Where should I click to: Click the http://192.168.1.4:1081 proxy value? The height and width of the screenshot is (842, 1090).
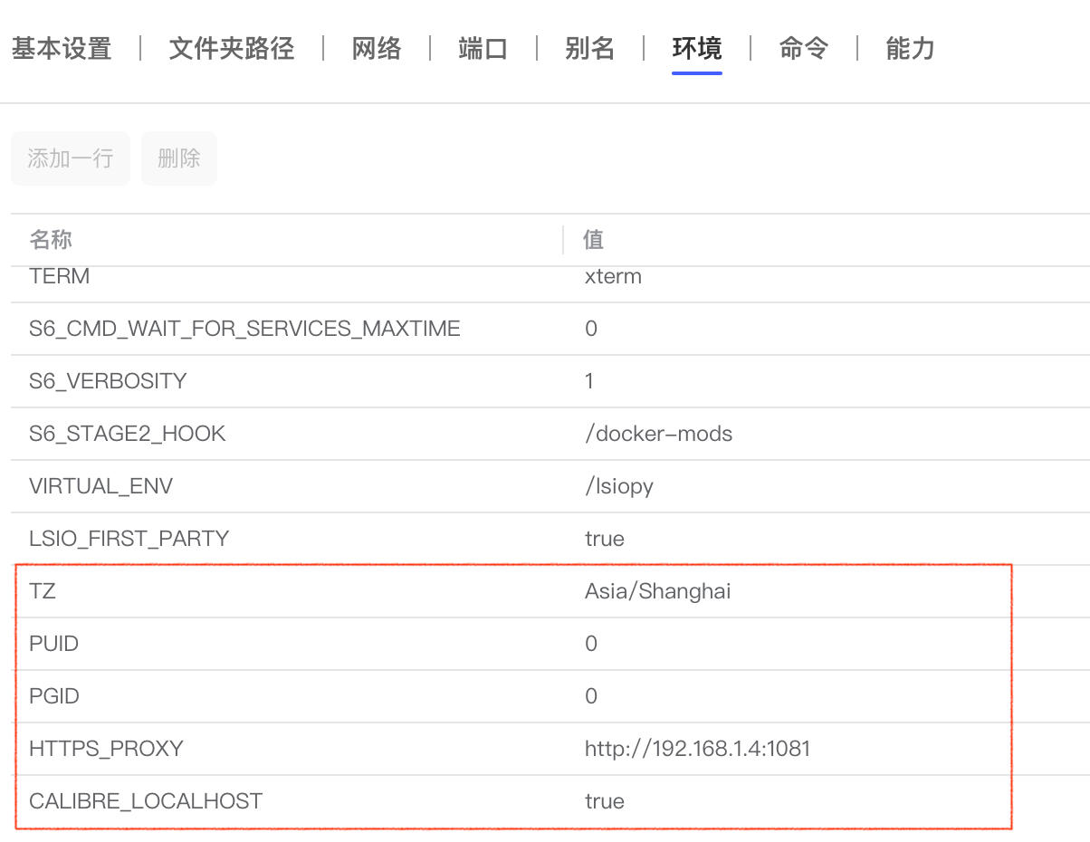(x=697, y=748)
